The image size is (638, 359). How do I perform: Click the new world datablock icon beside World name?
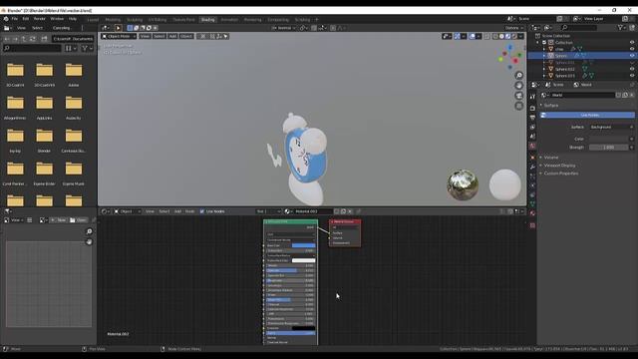(625, 95)
